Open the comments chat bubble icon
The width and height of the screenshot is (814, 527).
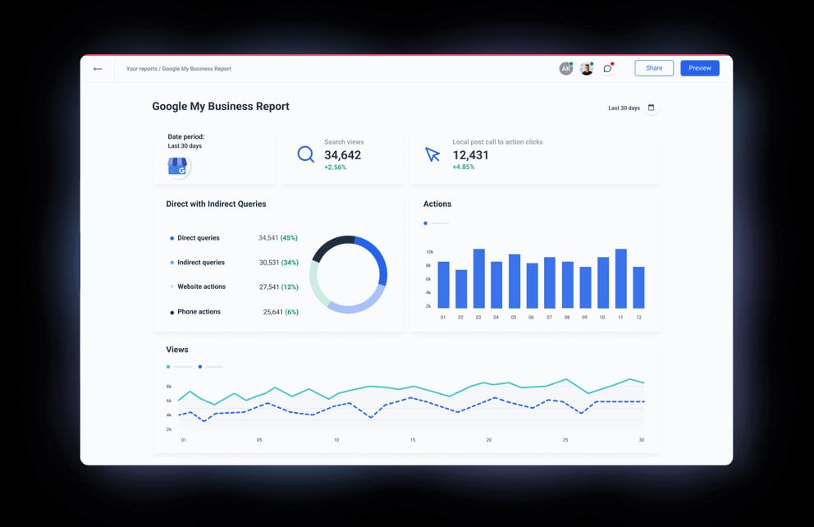[x=607, y=68]
